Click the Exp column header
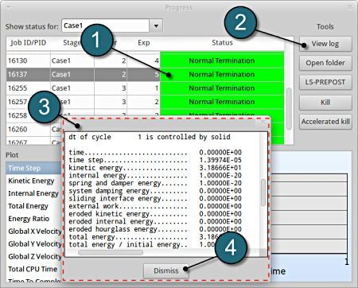This screenshot has height=288, width=358. [x=144, y=43]
